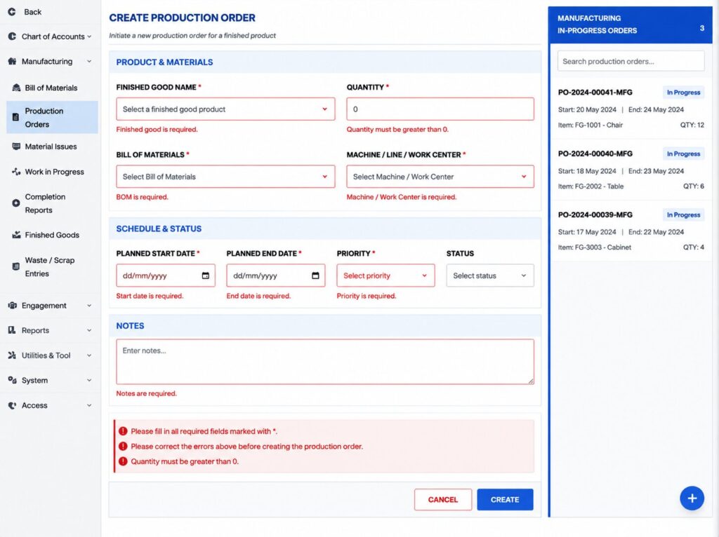This screenshot has height=537, width=719.
Task: Click the Finished Goods icon
Action: (16, 234)
